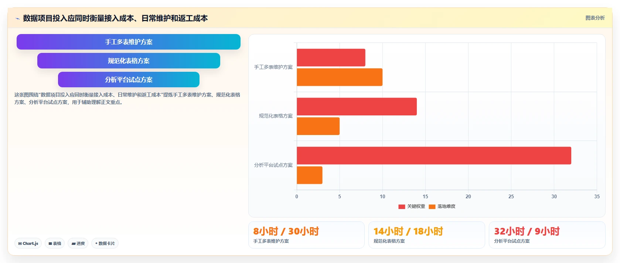Click the 32小时 / 9小时 data card
The image size is (620, 263).
[x=547, y=235]
